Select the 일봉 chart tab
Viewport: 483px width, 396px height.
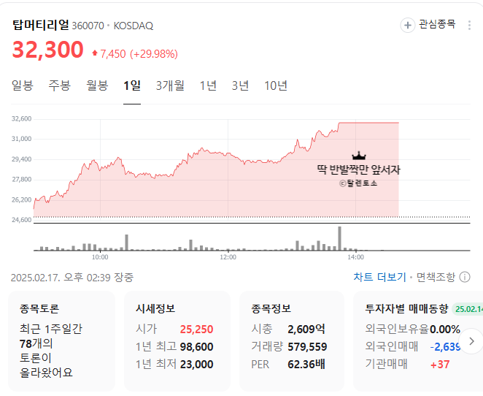click(x=23, y=85)
